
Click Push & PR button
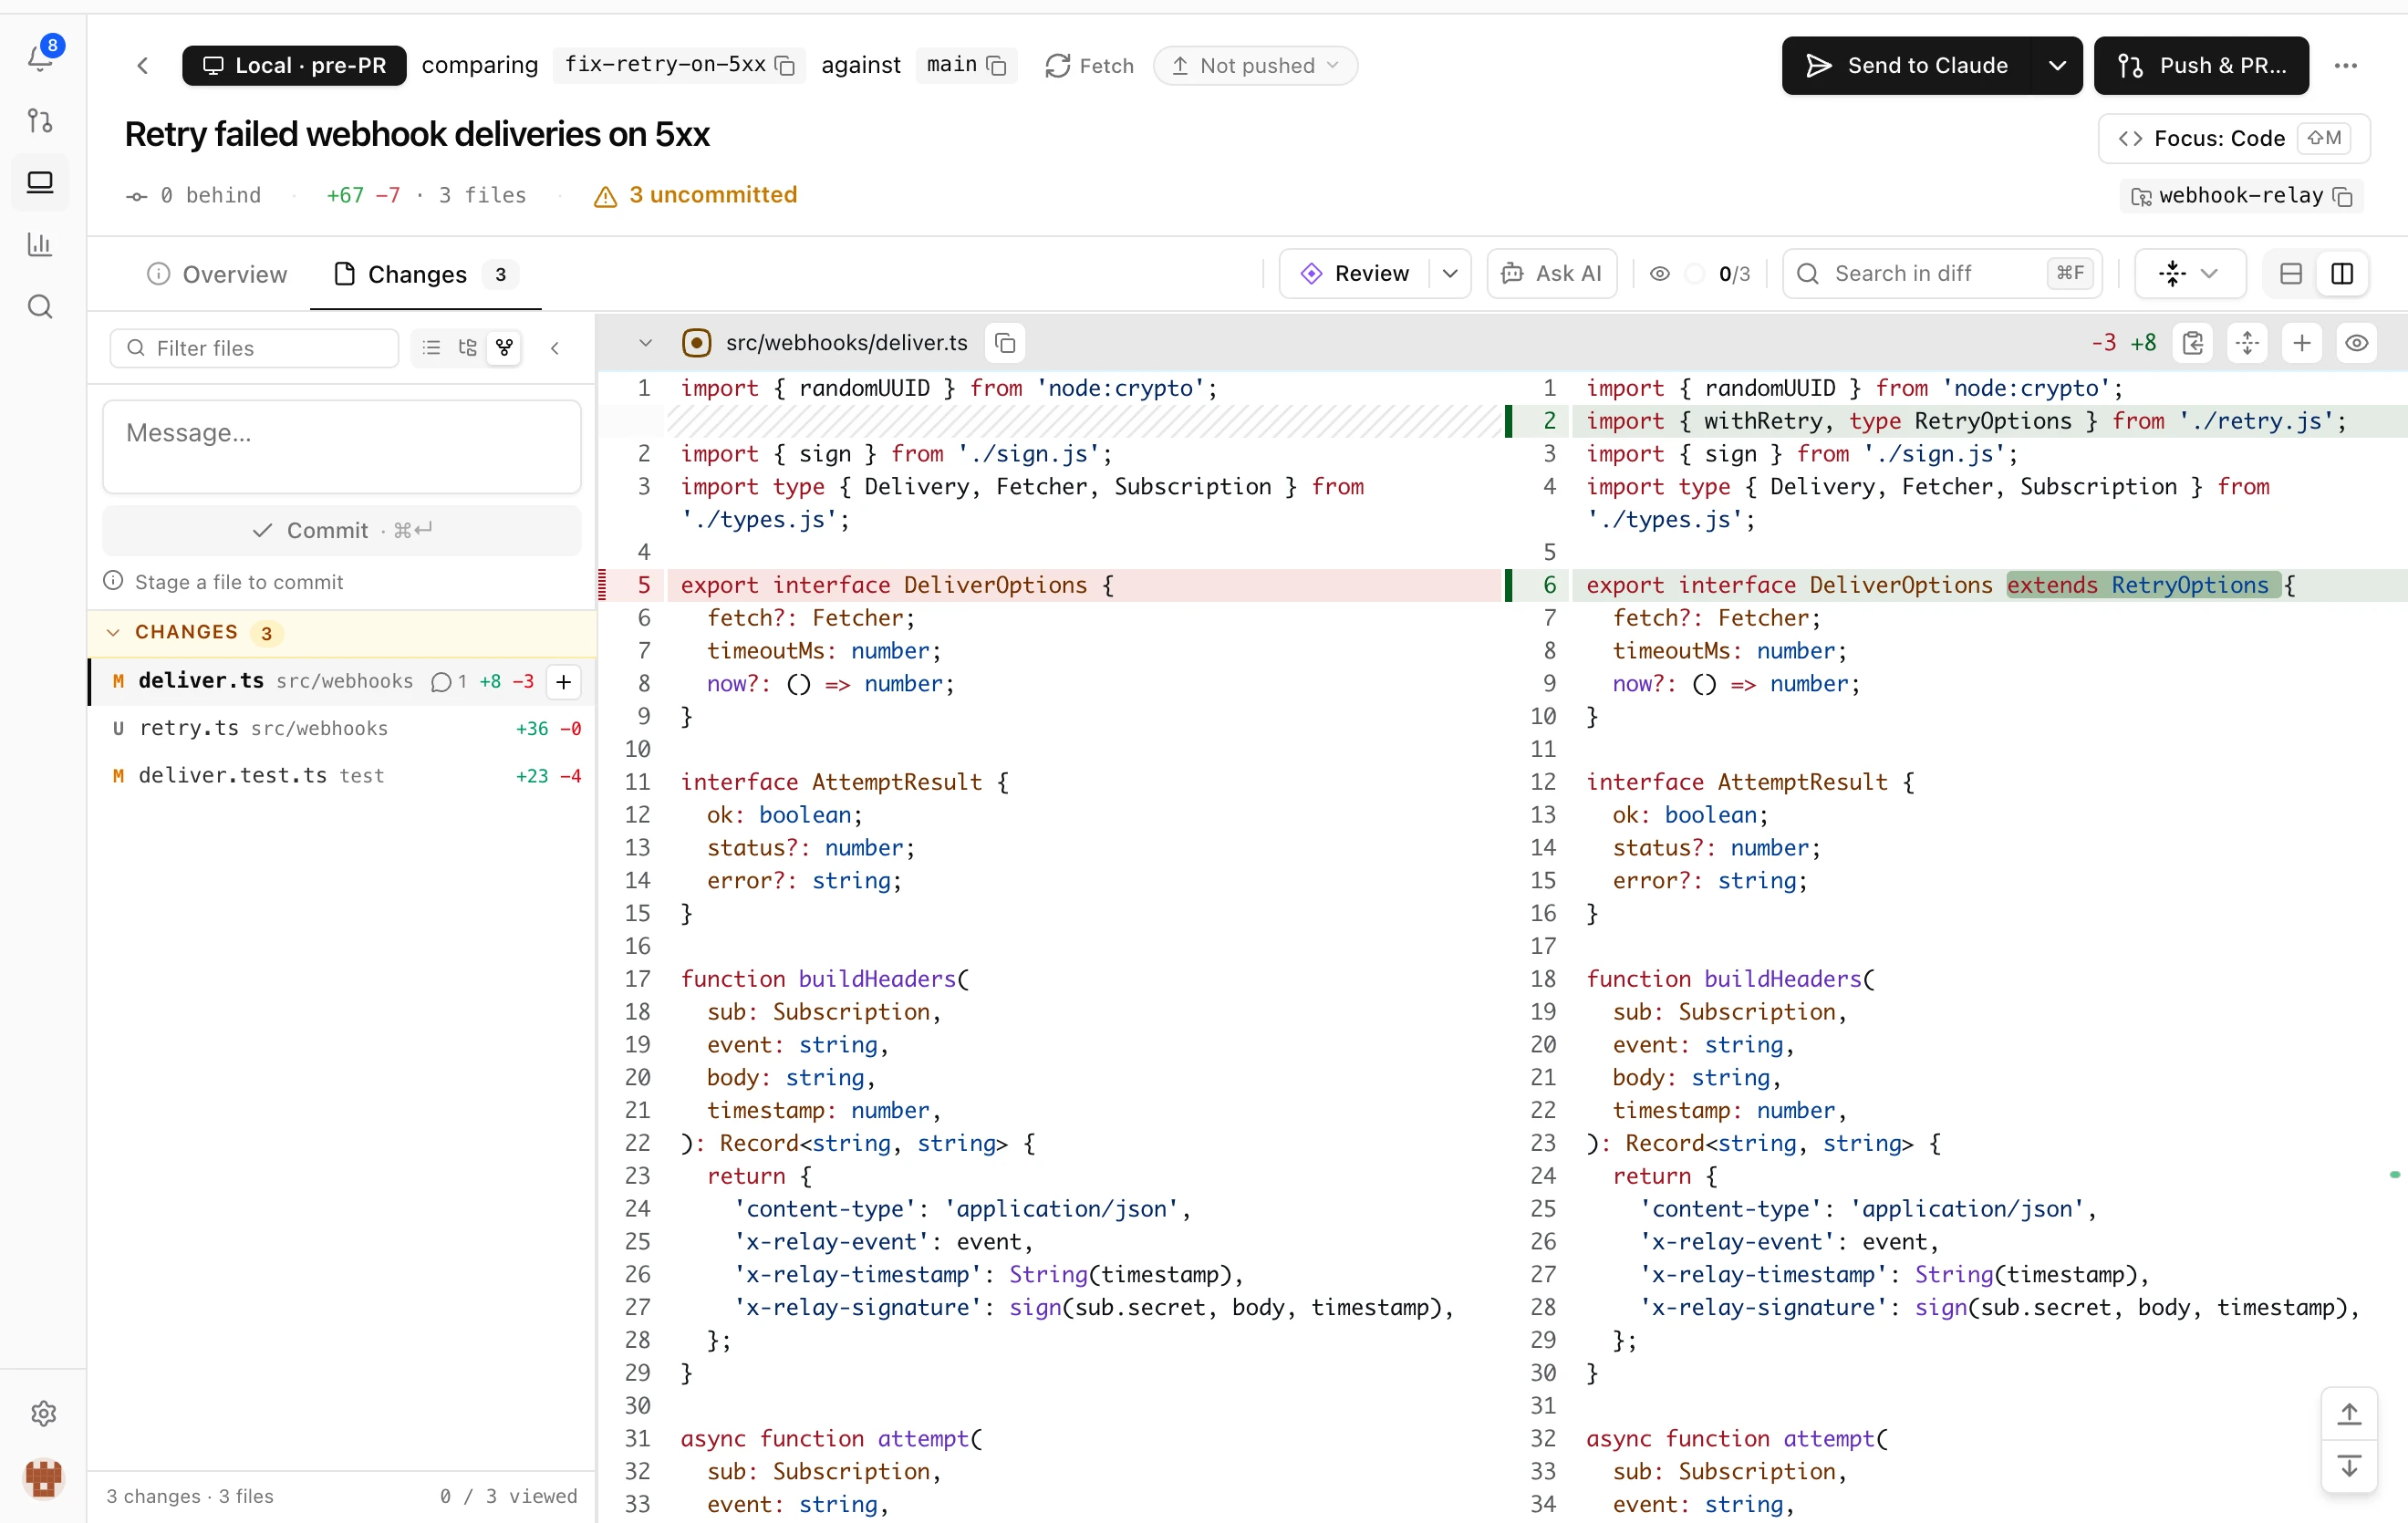click(2200, 66)
